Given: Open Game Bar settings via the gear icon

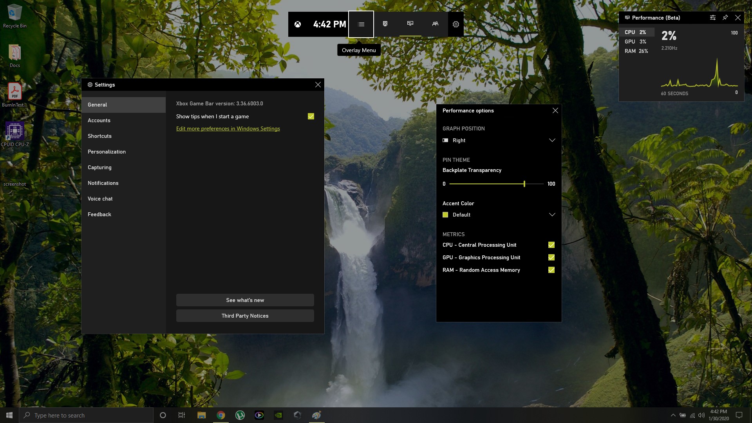Looking at the screenshot, I should click(x=456, y=24).
